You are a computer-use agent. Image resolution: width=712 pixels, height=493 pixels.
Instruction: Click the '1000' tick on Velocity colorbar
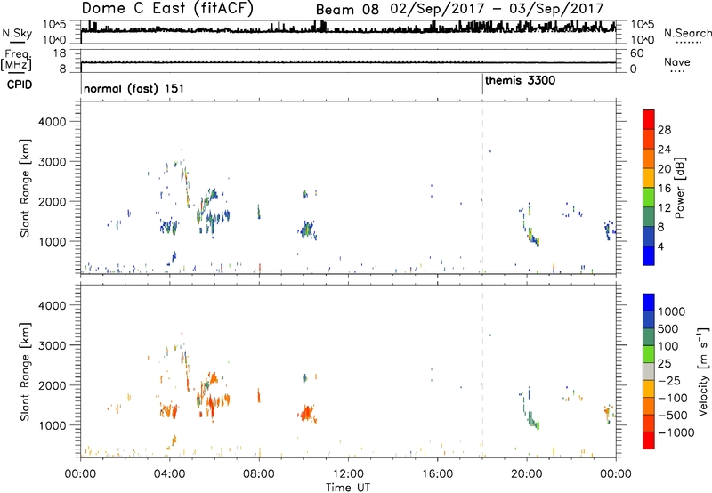(x=672, y=311)
